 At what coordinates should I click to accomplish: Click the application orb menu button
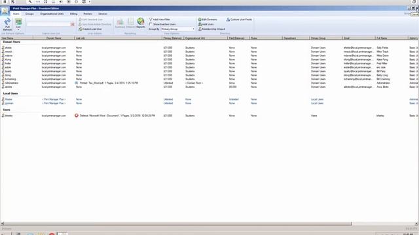(x=5, y=10)
